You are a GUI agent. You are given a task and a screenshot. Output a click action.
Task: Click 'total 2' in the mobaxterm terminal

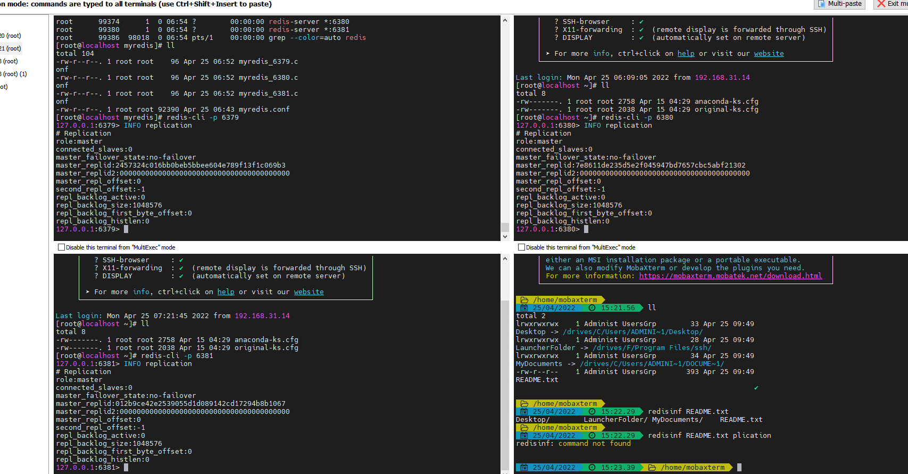(x=531, y=316)
